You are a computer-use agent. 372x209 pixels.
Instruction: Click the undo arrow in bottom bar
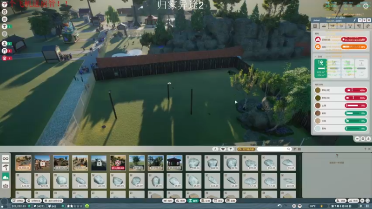(x=279, y=206)
